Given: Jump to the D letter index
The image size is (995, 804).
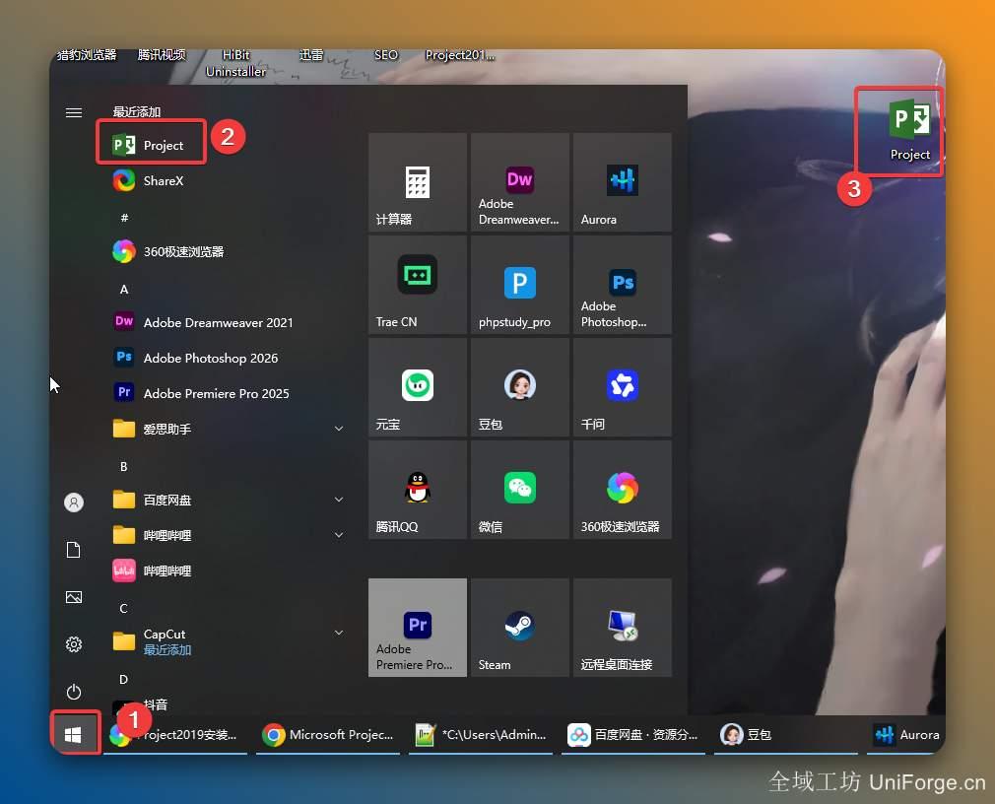Looking at the screenshot, I should (124, 680).
